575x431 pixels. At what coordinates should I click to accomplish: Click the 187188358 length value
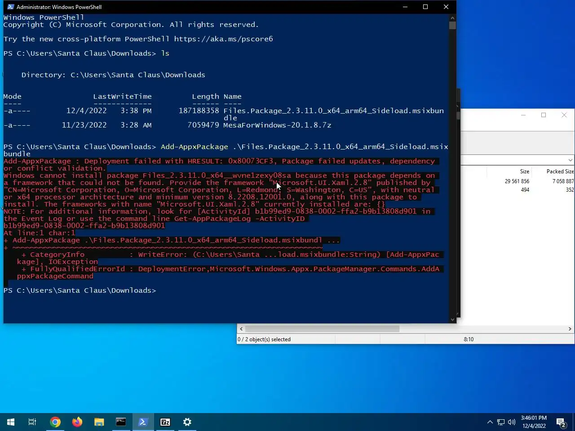click(x=199, y=111)
